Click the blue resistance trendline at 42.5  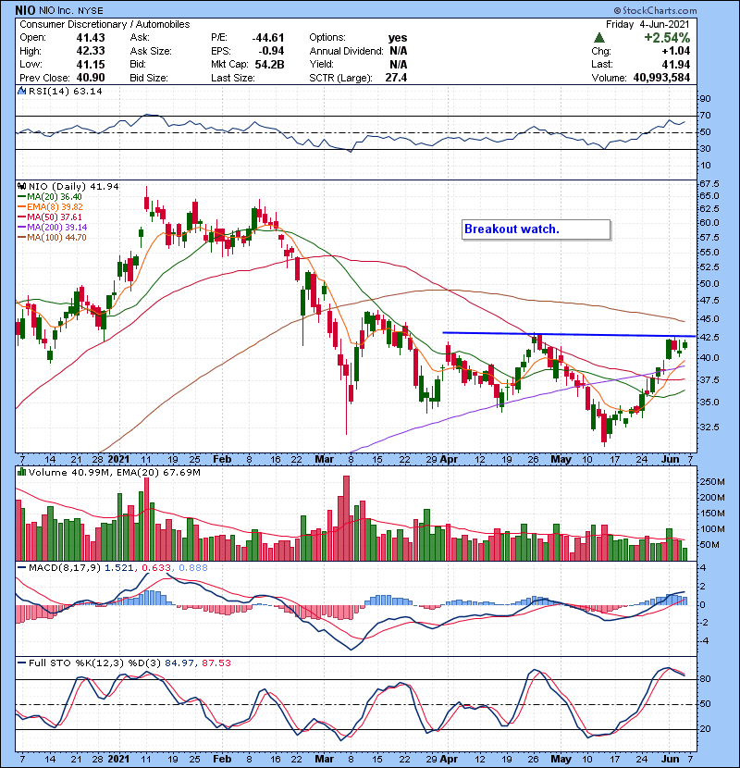568,335
